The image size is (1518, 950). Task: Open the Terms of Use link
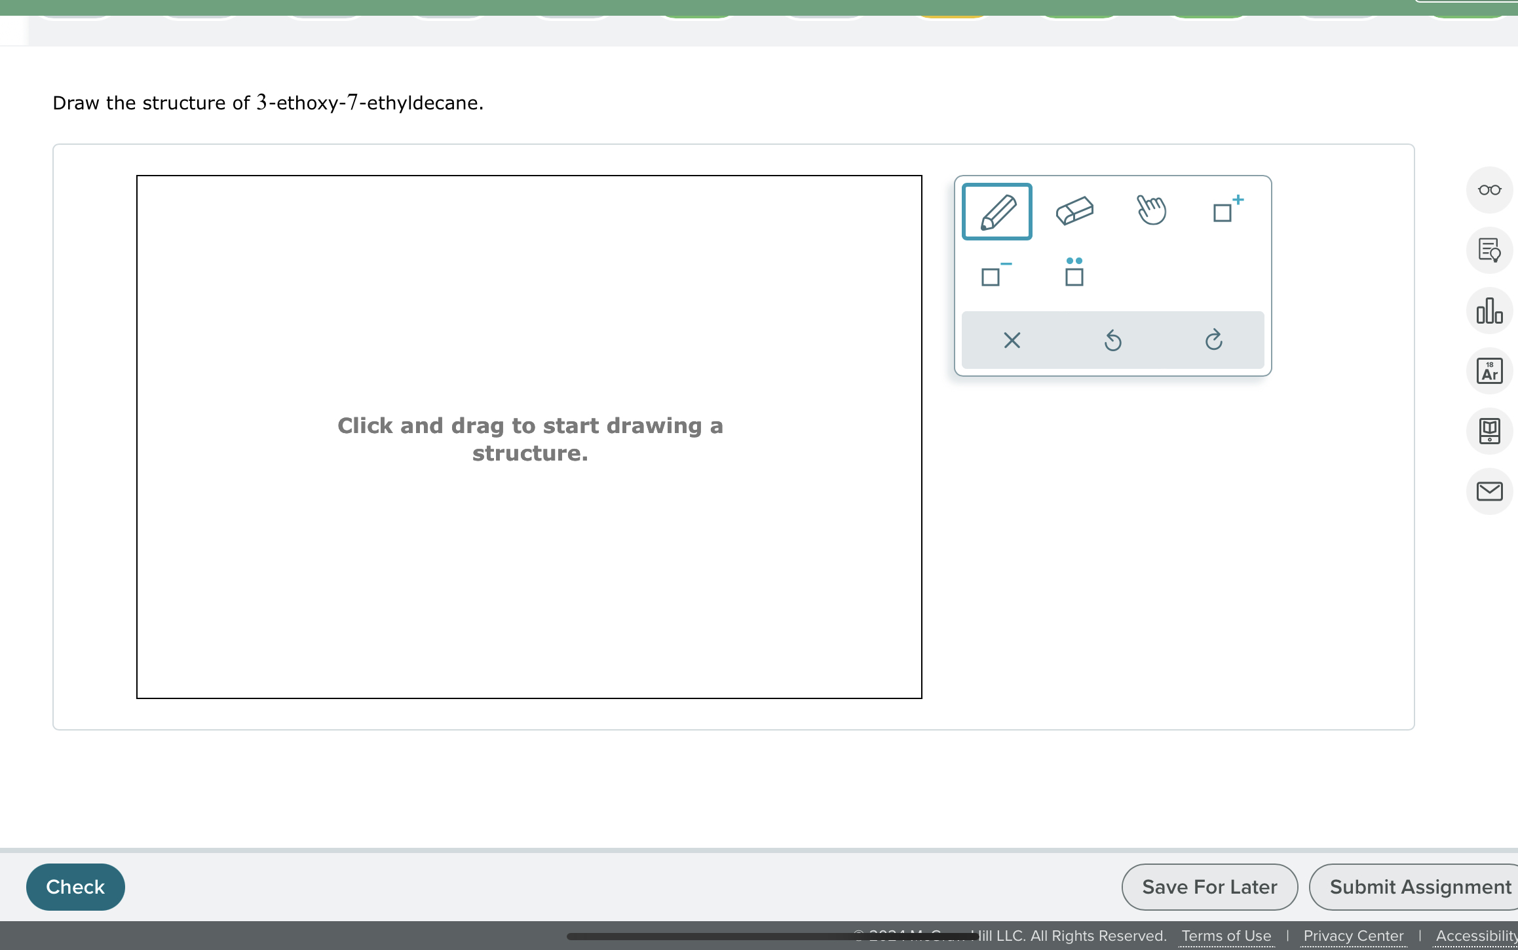1226,936
